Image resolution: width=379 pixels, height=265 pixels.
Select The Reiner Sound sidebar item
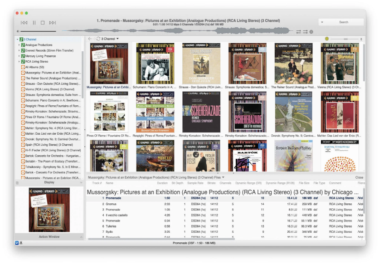51,78
